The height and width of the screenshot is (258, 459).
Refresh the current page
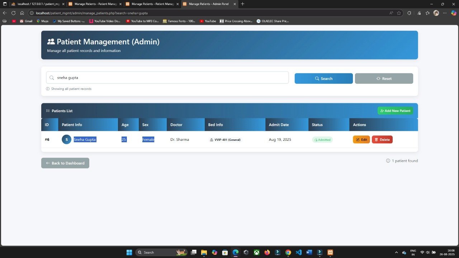click(13, 13)
